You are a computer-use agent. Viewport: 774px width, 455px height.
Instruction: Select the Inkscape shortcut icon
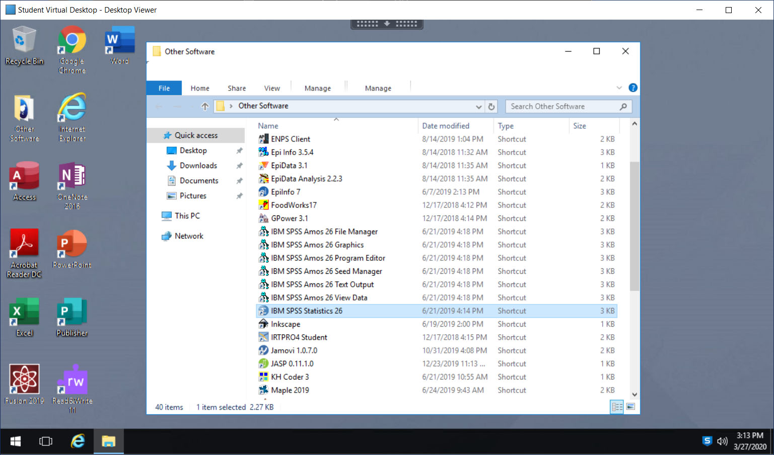[x=263, y=324]
